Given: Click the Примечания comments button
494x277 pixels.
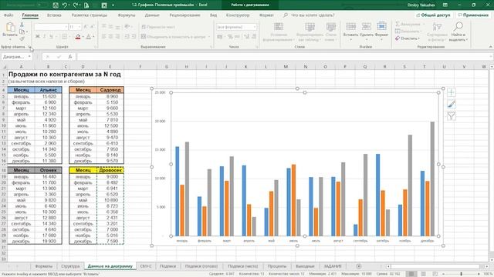Looking at the screenshot, I should click(x=473, y=15).
